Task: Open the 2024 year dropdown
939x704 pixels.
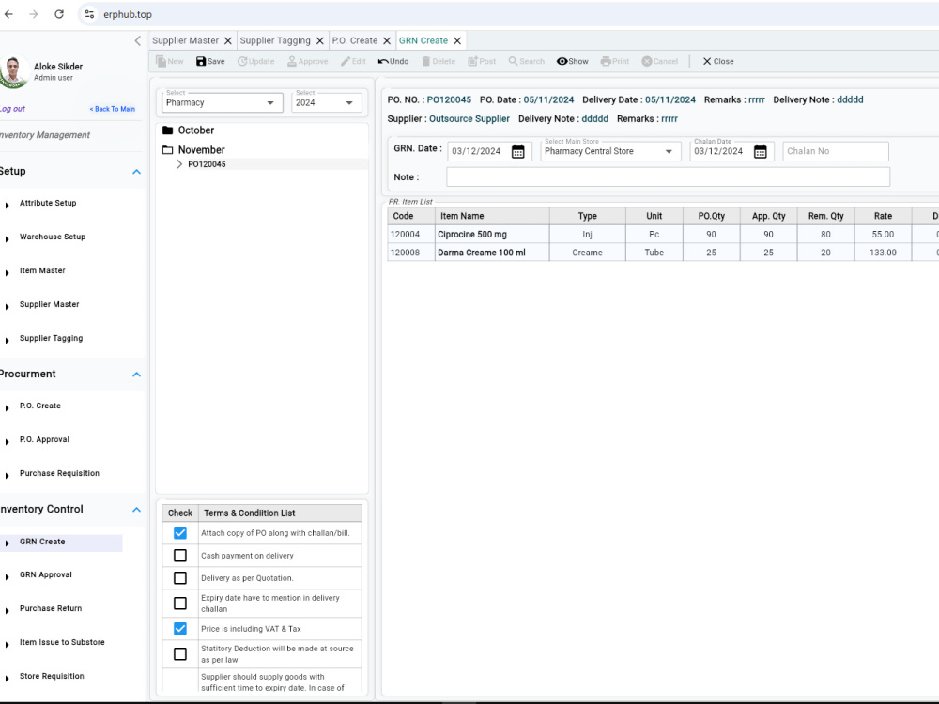Action: pyautogui.click(x=327, y=102)
